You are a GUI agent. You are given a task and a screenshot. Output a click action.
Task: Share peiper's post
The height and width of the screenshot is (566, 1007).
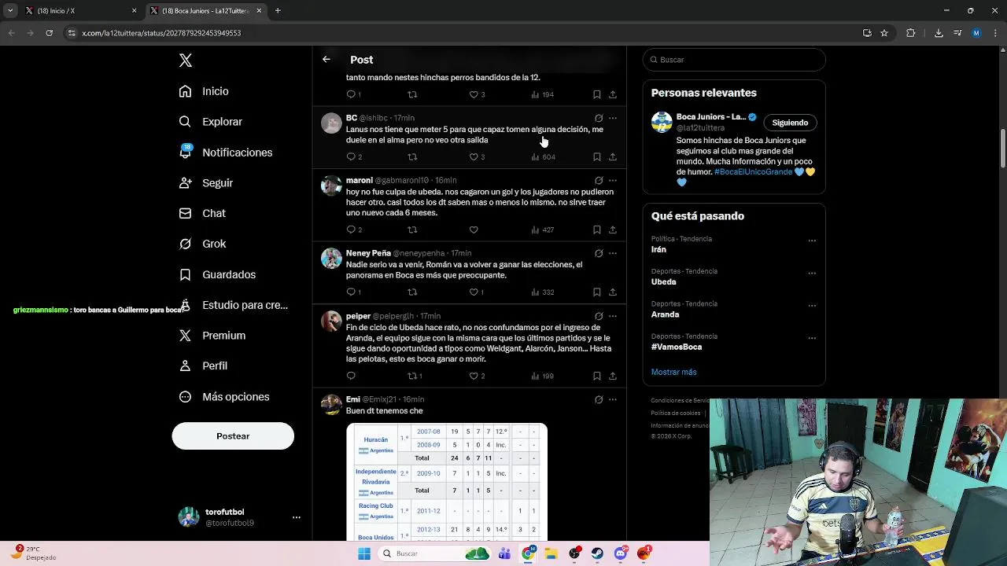tap(613, 376)
